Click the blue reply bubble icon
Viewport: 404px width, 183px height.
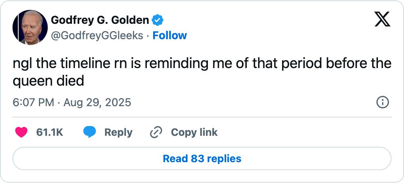point(90,132)
